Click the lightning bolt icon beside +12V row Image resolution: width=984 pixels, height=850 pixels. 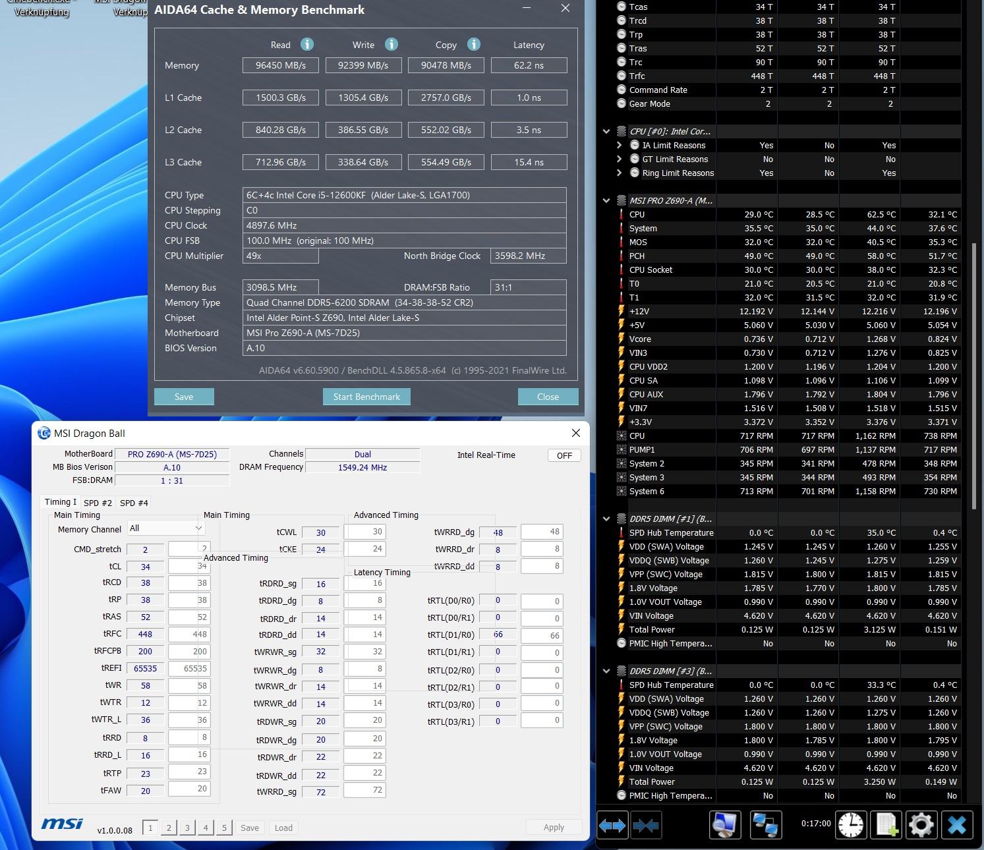point(621,311)
